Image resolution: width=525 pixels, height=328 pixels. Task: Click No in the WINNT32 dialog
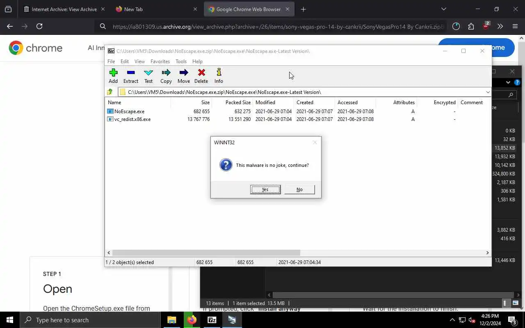click(299, 189)
